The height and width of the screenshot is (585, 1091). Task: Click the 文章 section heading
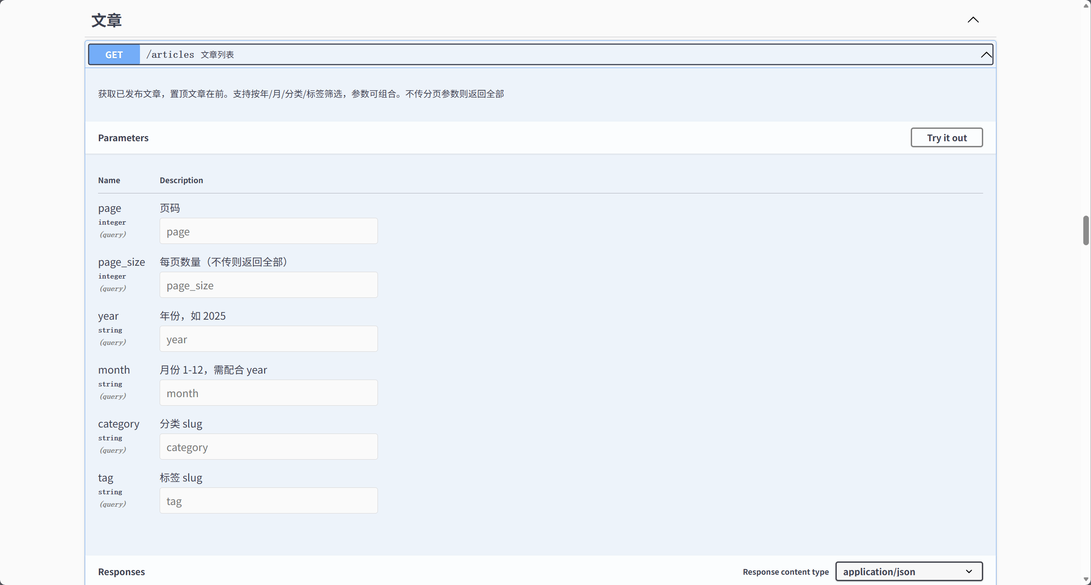pos(107,21)
